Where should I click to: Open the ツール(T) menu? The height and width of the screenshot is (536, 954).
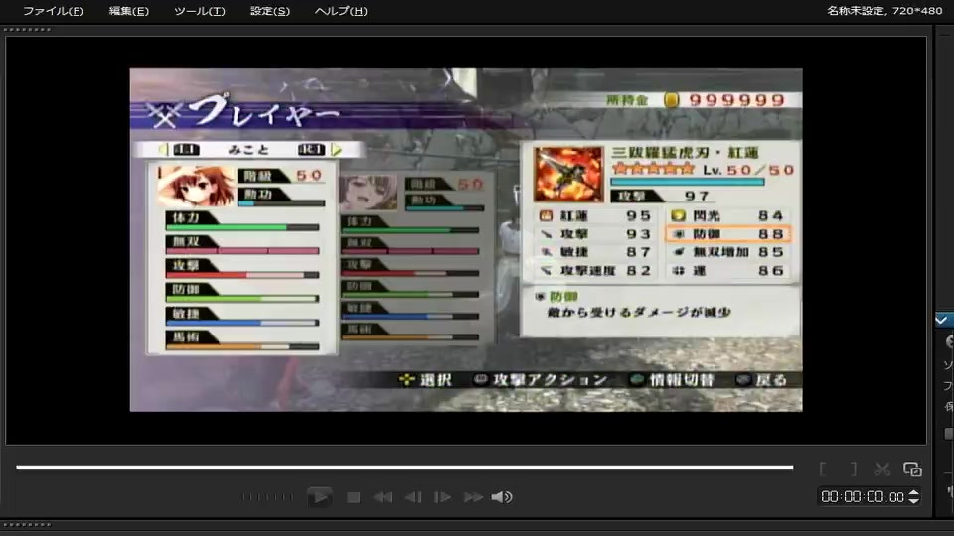(200, 11)
